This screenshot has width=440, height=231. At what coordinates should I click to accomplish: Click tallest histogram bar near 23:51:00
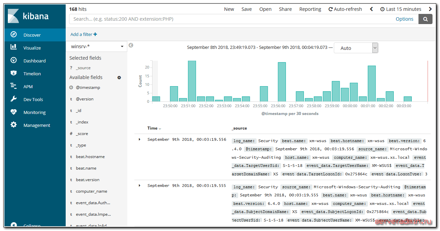[192, 81]
